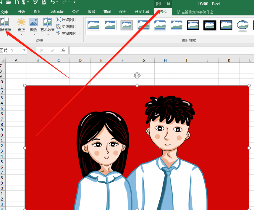
Task: Click the Open folder icon in quick access toolbar
Action: click(x=8, y=2)
